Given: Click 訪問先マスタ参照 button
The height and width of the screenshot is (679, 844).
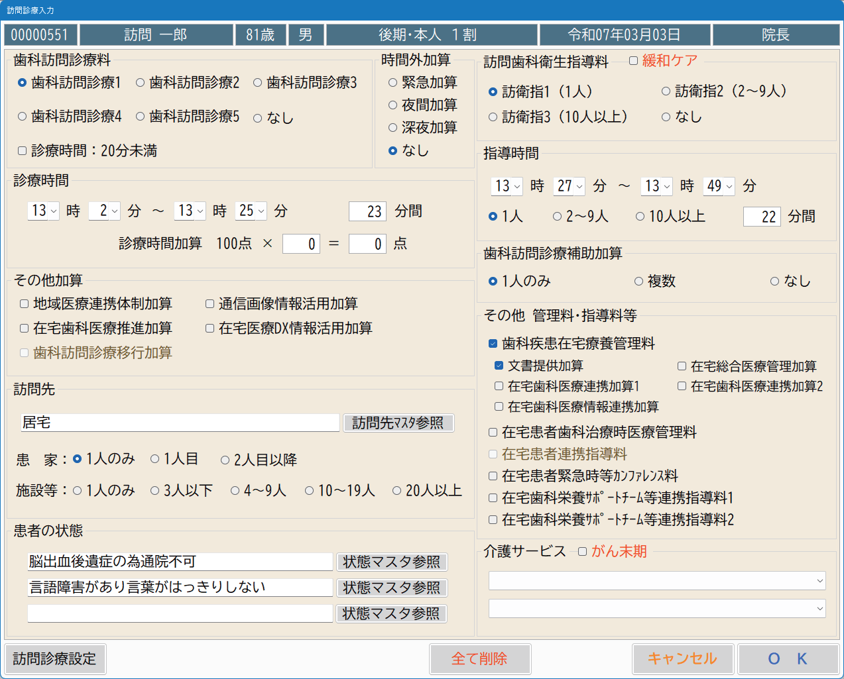Looking at the screenshot, I should click(398, 423).
